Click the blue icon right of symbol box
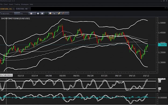 point(16,13)
